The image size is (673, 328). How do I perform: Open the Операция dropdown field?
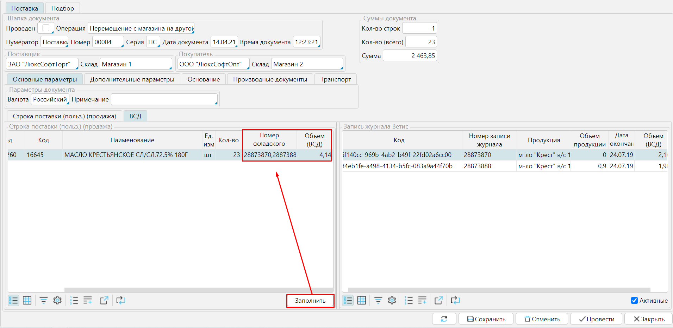click(x=141, y=28)
